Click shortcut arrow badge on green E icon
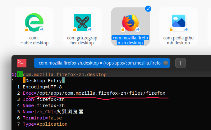The height and width of the screenshot is (130, 211). pos(41,29)
